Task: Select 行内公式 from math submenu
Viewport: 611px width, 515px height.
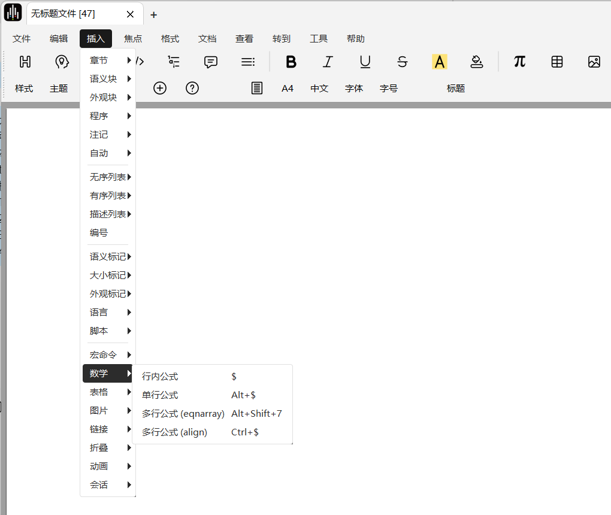Action: click(x=160, y=376)
